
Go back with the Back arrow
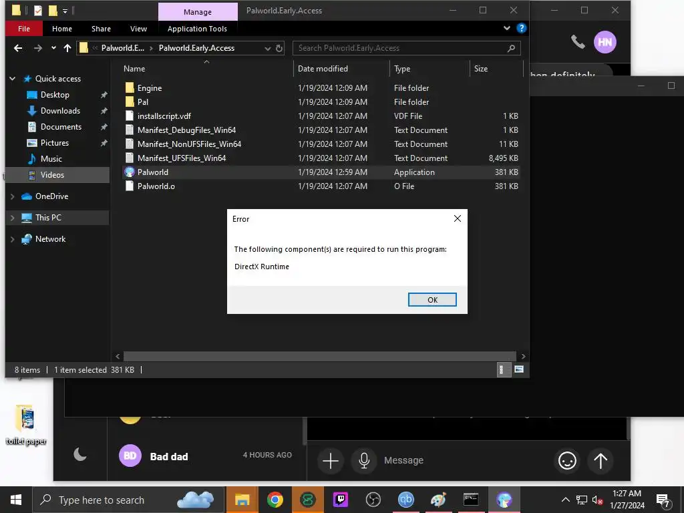(x=18, y=48)
